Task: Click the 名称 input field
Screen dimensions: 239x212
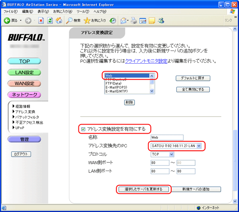Action: pos(167,138)
